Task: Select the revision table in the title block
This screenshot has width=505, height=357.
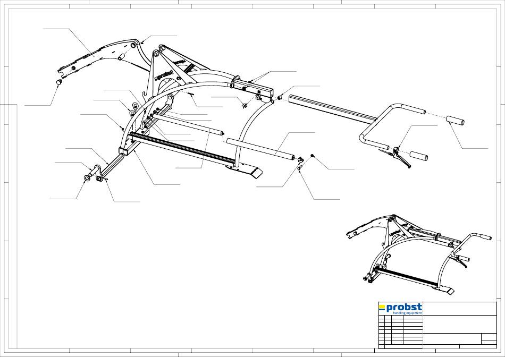Action: (401, 331)
